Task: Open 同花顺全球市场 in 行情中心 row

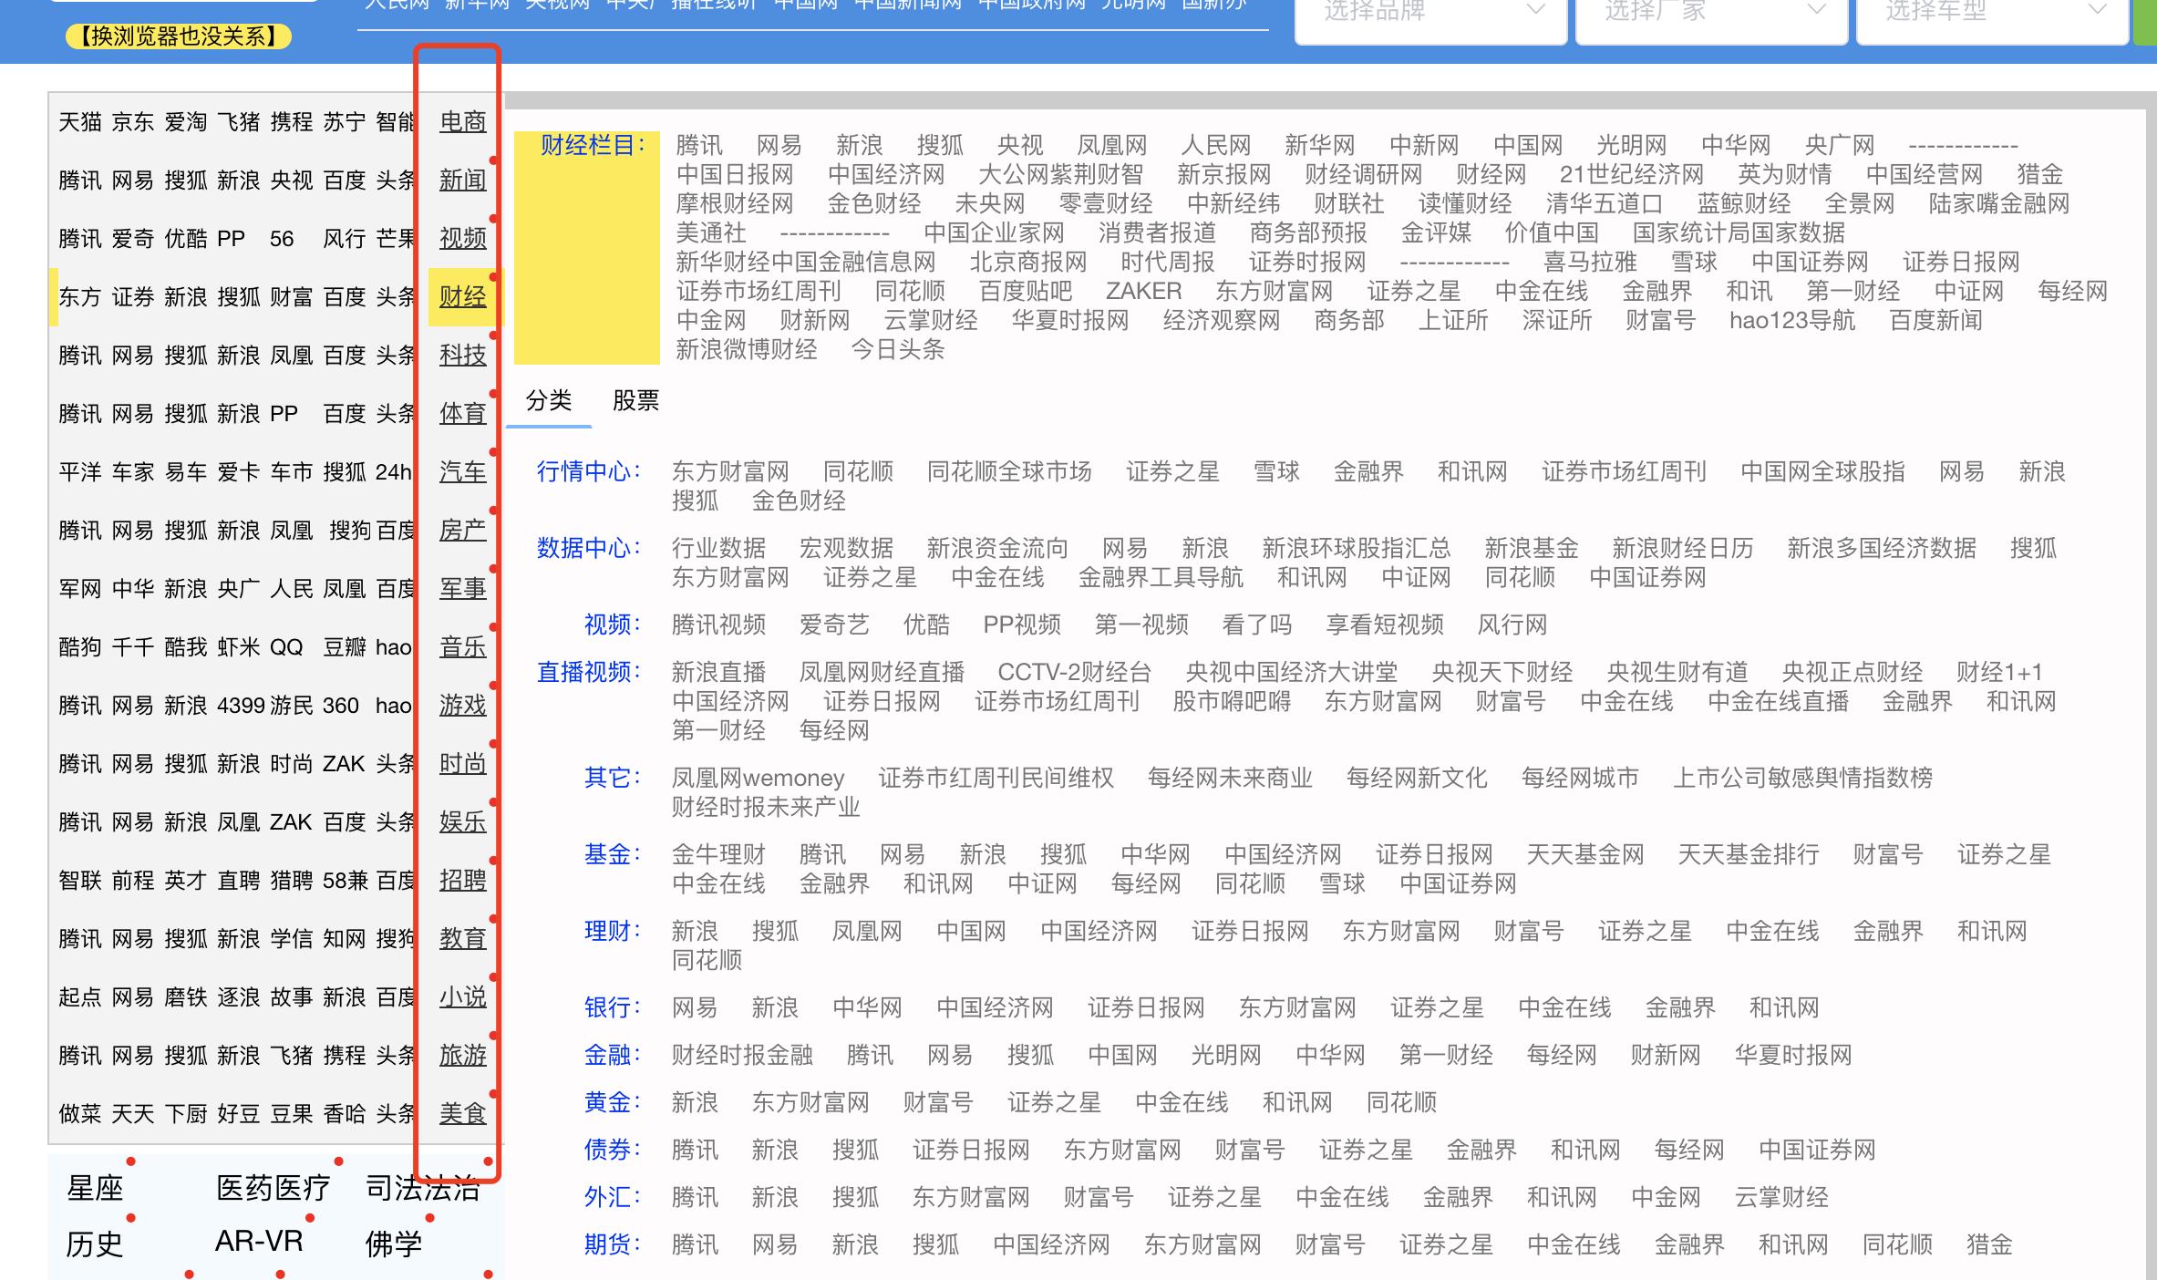Action: pos(1008,471)
